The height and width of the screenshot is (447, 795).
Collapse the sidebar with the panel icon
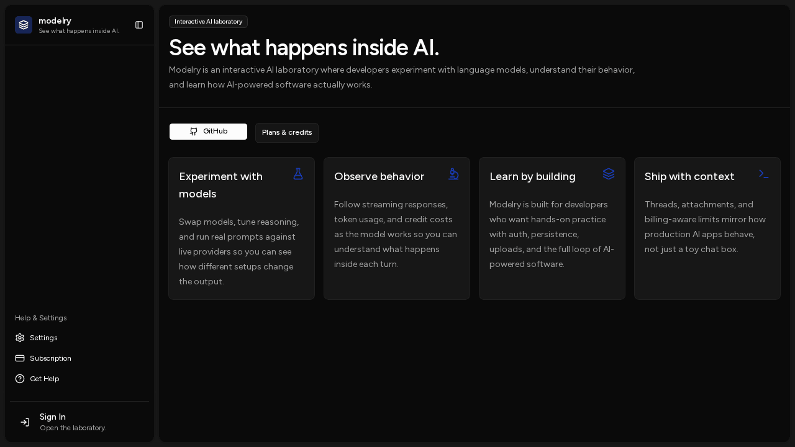(139, 25)
